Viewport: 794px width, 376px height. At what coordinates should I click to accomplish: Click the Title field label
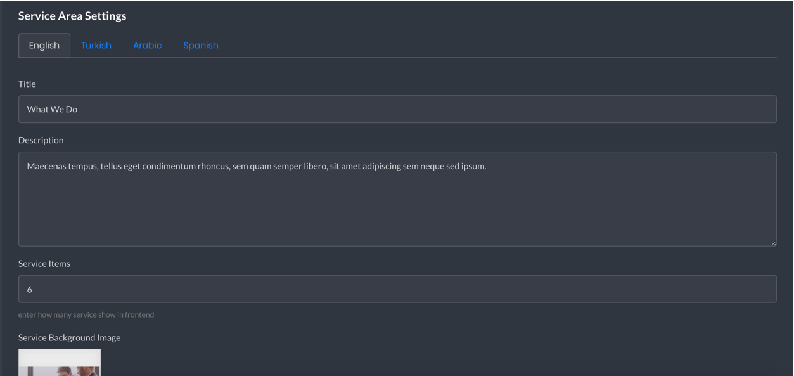click(27, 84)
